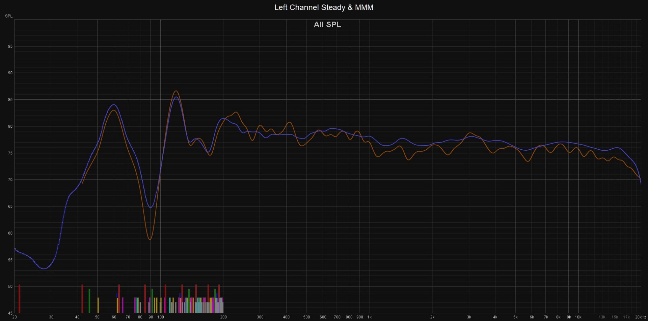Click the red room mode bar near 21 Hz
This screenshot has height=321, width=648.
click(19, 299)
